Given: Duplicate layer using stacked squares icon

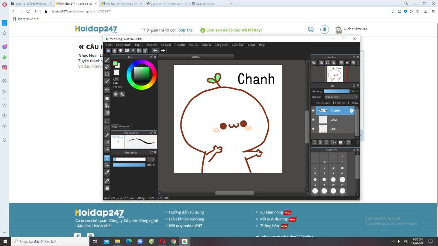Looking at the screenshot, I should [348, 142].
